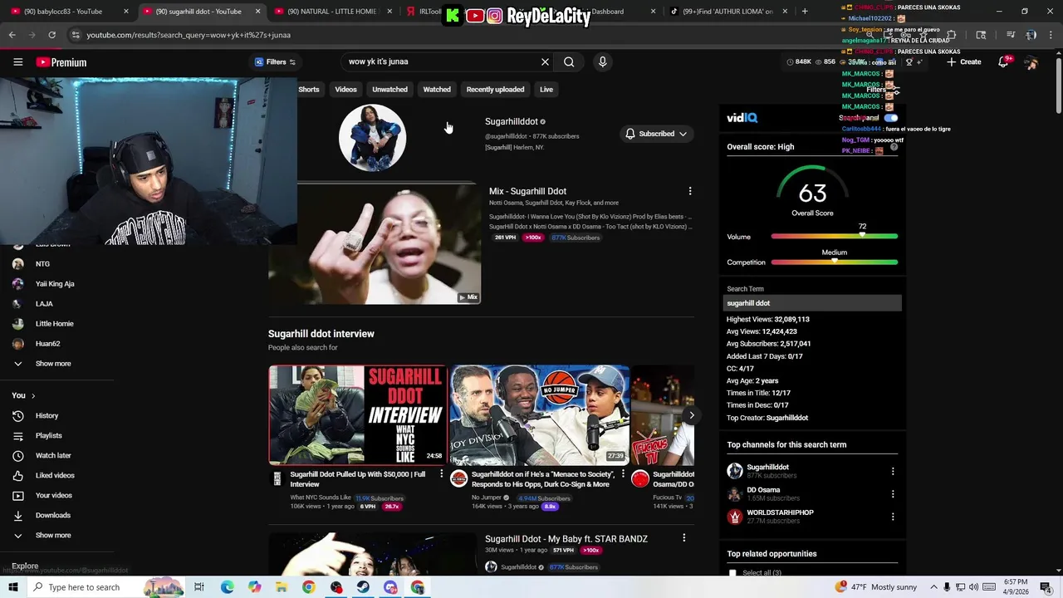Open WORLDSTARHIPHOP in top channels
This screenshot has width=1063, height=598.
780,512
